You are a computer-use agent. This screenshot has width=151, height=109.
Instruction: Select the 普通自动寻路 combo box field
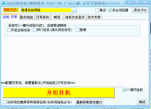click(48, 10)
